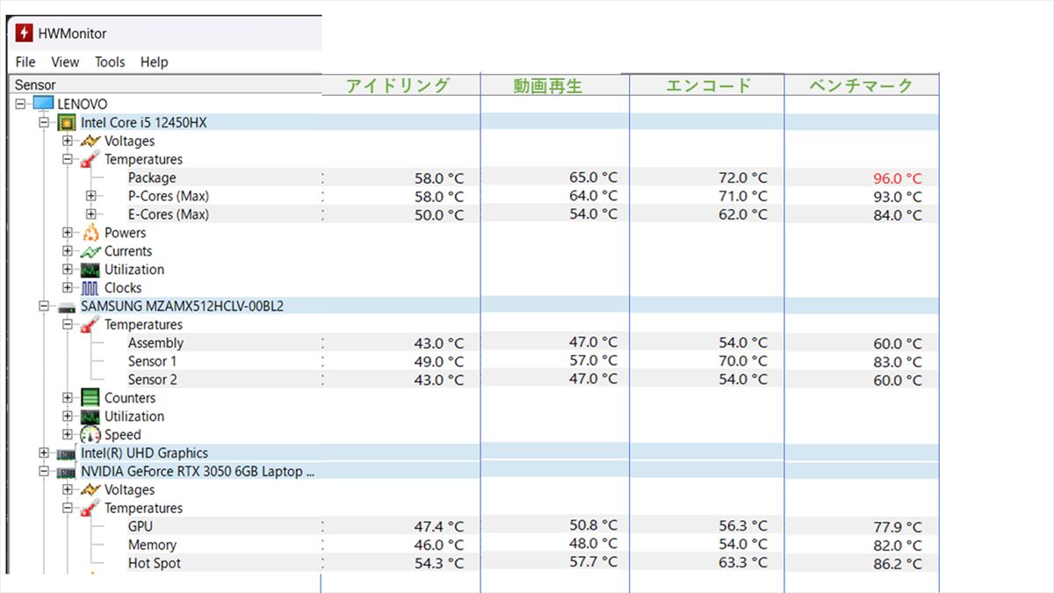Open the Help menu

154,61
